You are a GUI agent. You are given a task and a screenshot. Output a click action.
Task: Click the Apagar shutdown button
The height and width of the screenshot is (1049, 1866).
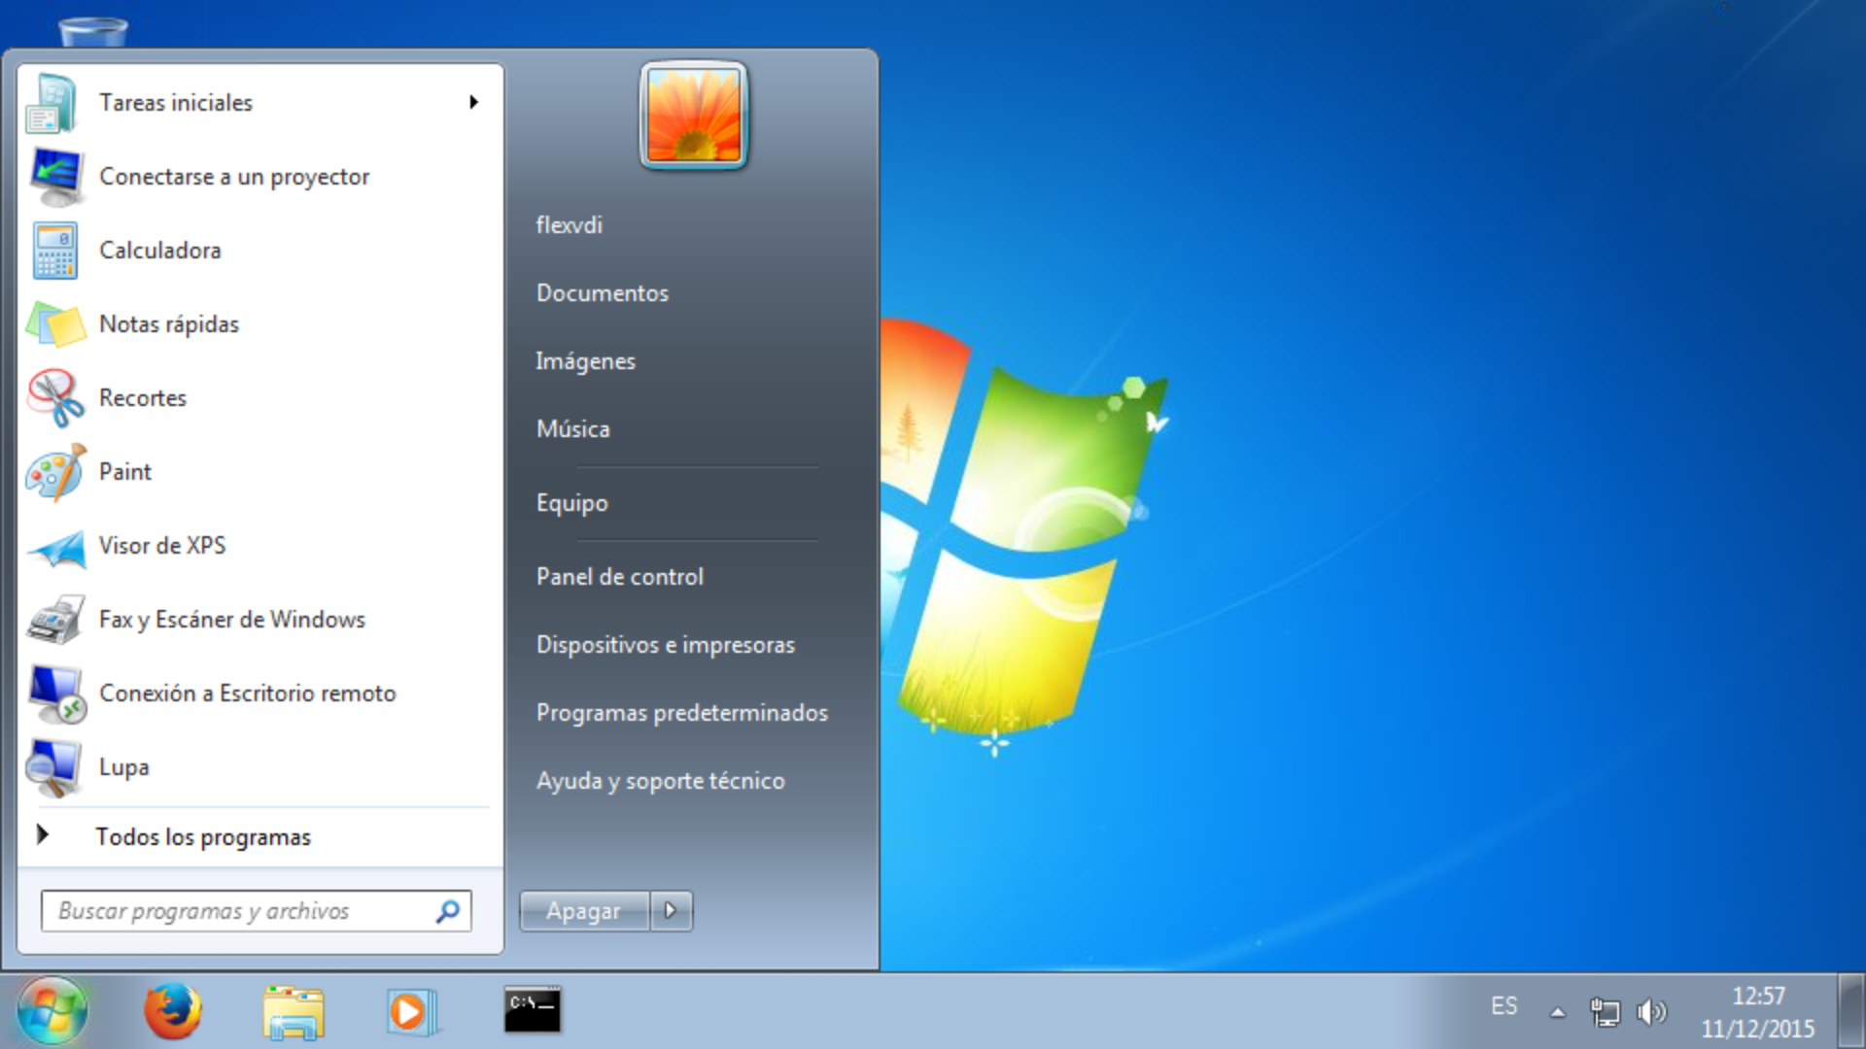pyautogui.click(x=584, y=911)
